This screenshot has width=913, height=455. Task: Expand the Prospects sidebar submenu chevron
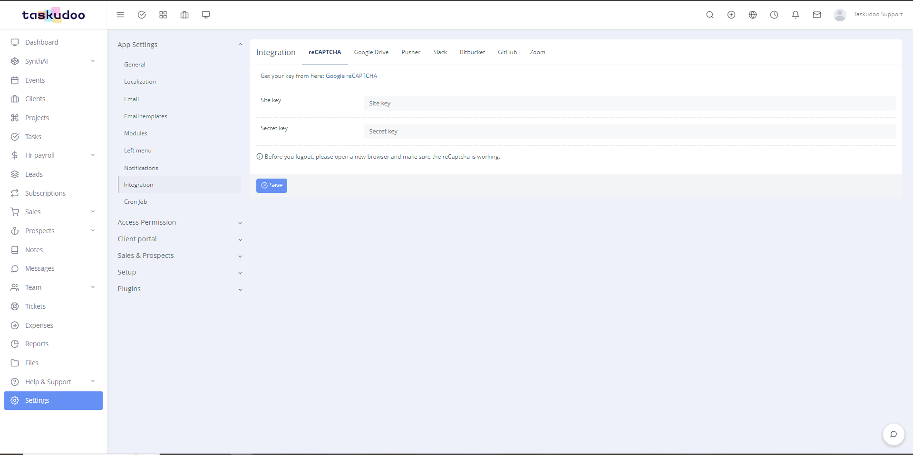click(93, 230)
